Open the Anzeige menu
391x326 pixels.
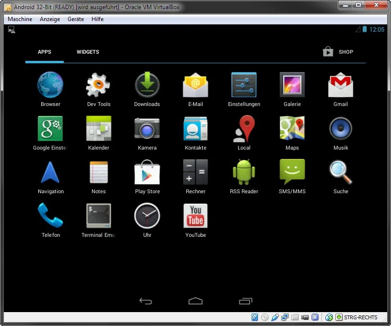tap(50, 19)
